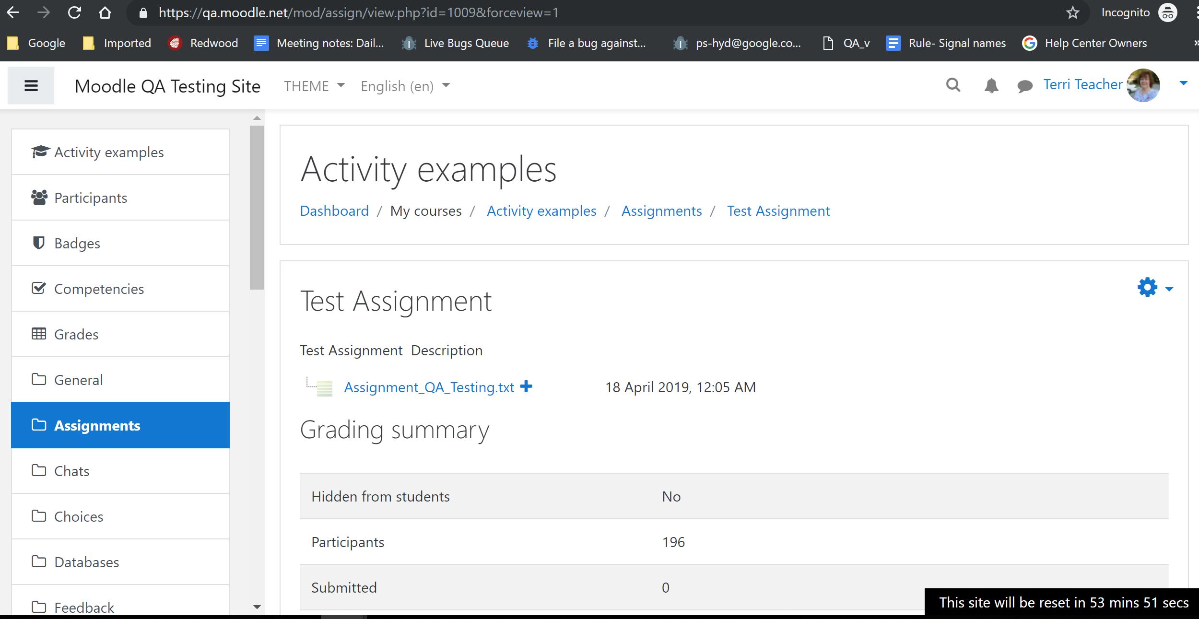Open the Test Assignment breadcrumb link
Viewport: 1199px width, 619px height.
778,211
